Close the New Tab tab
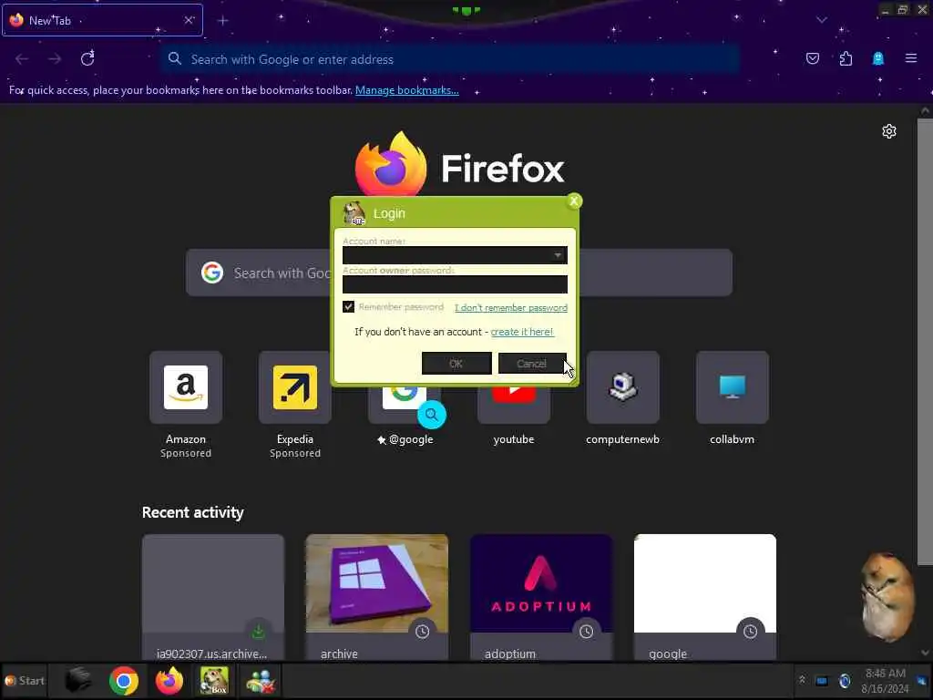The height and width of the screenshot is (700, 933). point(189,20)
